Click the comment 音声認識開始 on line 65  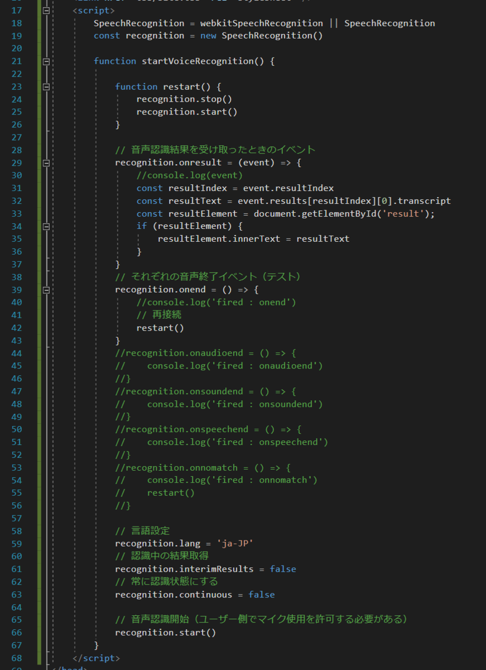pos(262,619)
